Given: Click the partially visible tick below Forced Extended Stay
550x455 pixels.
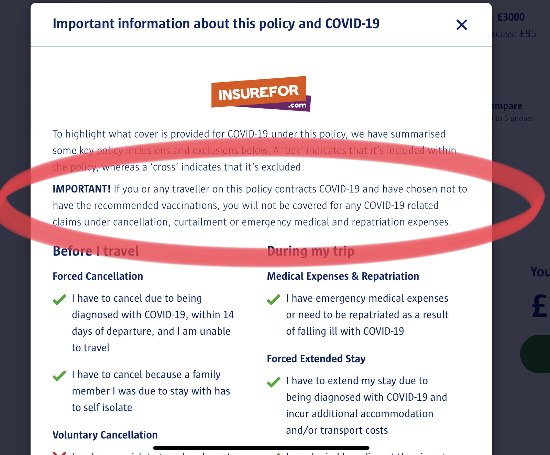Looking at the screenshot, I should [277, 453].
